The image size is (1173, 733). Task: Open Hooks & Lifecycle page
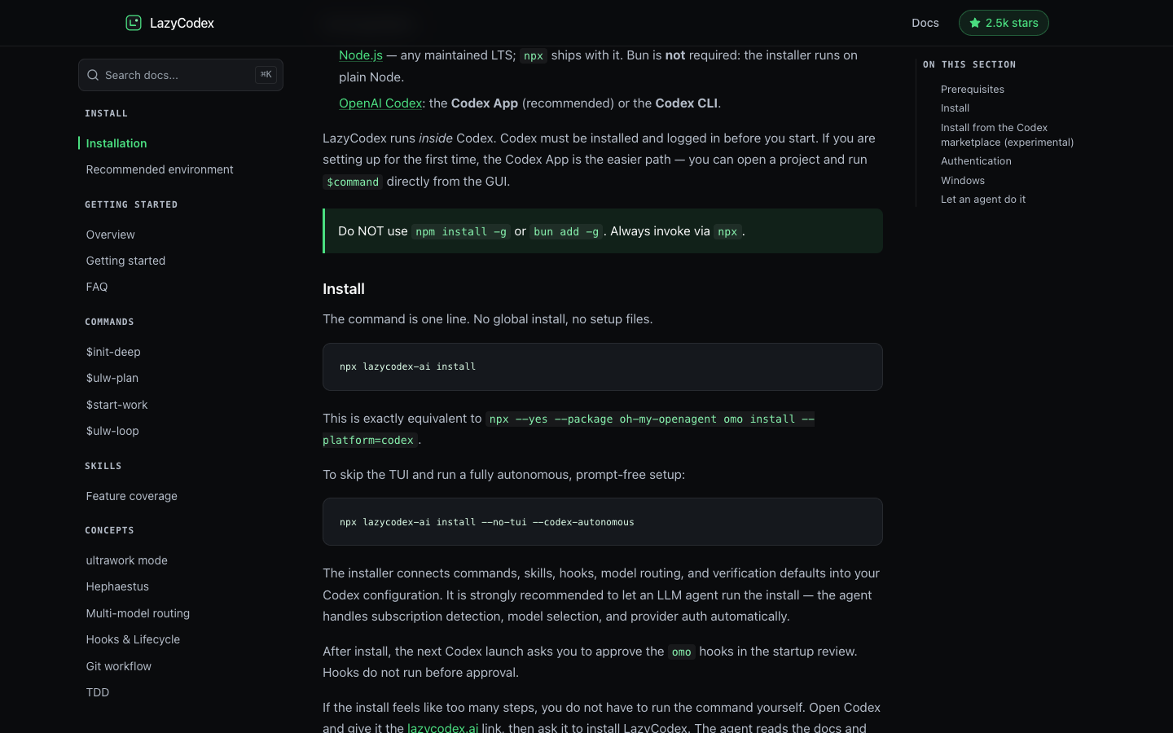(x=133, y=639)
